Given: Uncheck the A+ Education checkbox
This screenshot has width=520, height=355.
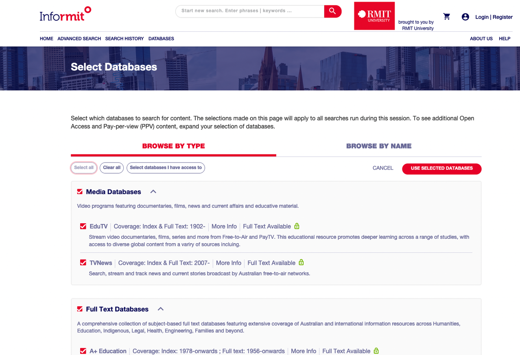Looking at the screenshot, I should coord(83,351).
